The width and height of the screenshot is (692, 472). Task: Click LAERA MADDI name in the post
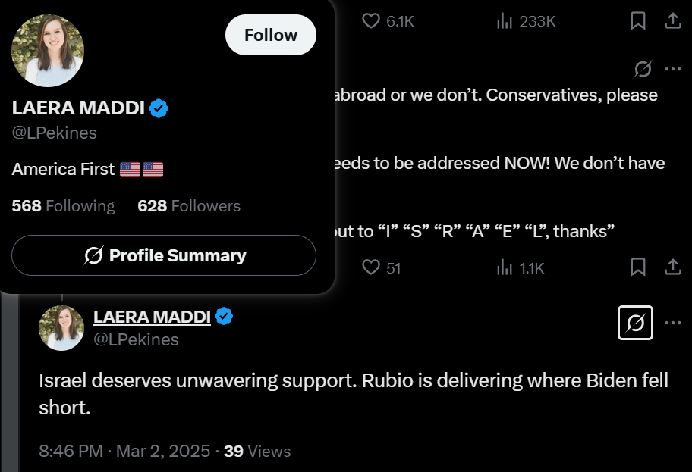coord(152,317)
